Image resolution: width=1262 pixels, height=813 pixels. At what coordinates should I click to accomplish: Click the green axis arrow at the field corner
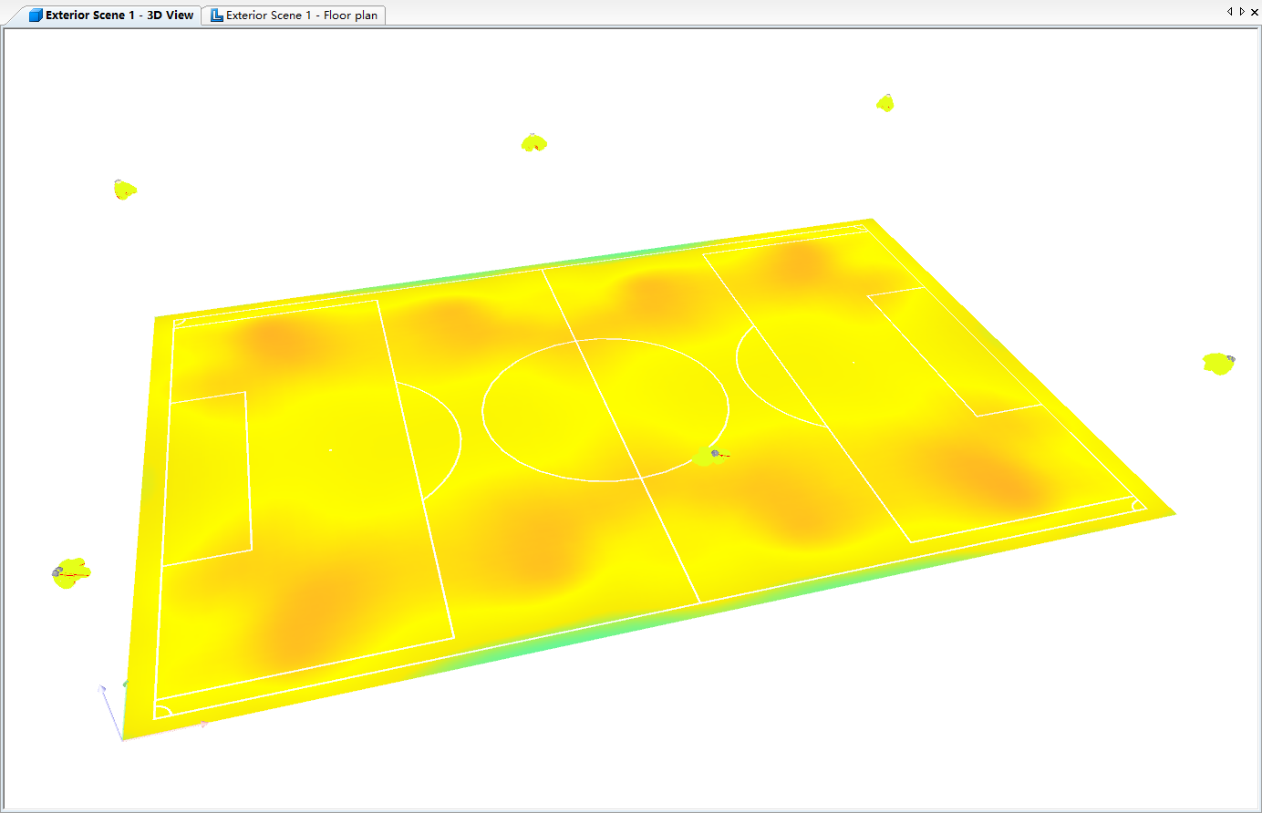click(126, 683)
